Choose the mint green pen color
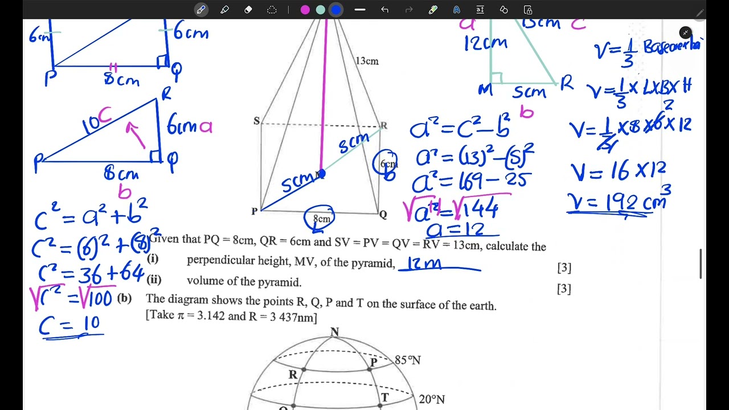 coord(321,10)
